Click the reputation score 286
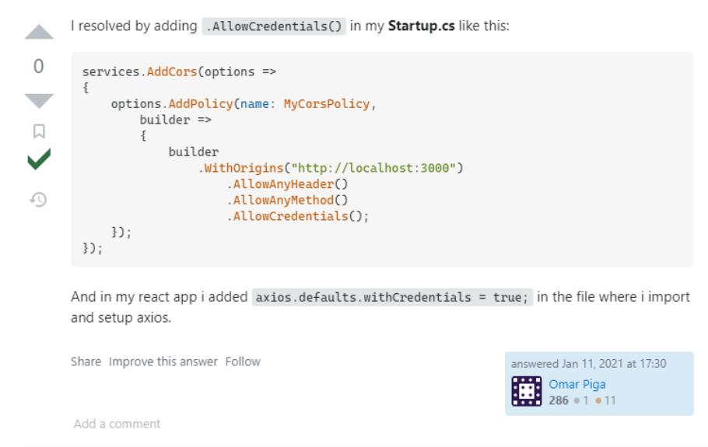This screenshot has height=447, width=708. point(558,401)
